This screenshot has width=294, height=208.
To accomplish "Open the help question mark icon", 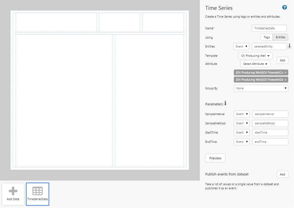I will (x=284, y=7).
